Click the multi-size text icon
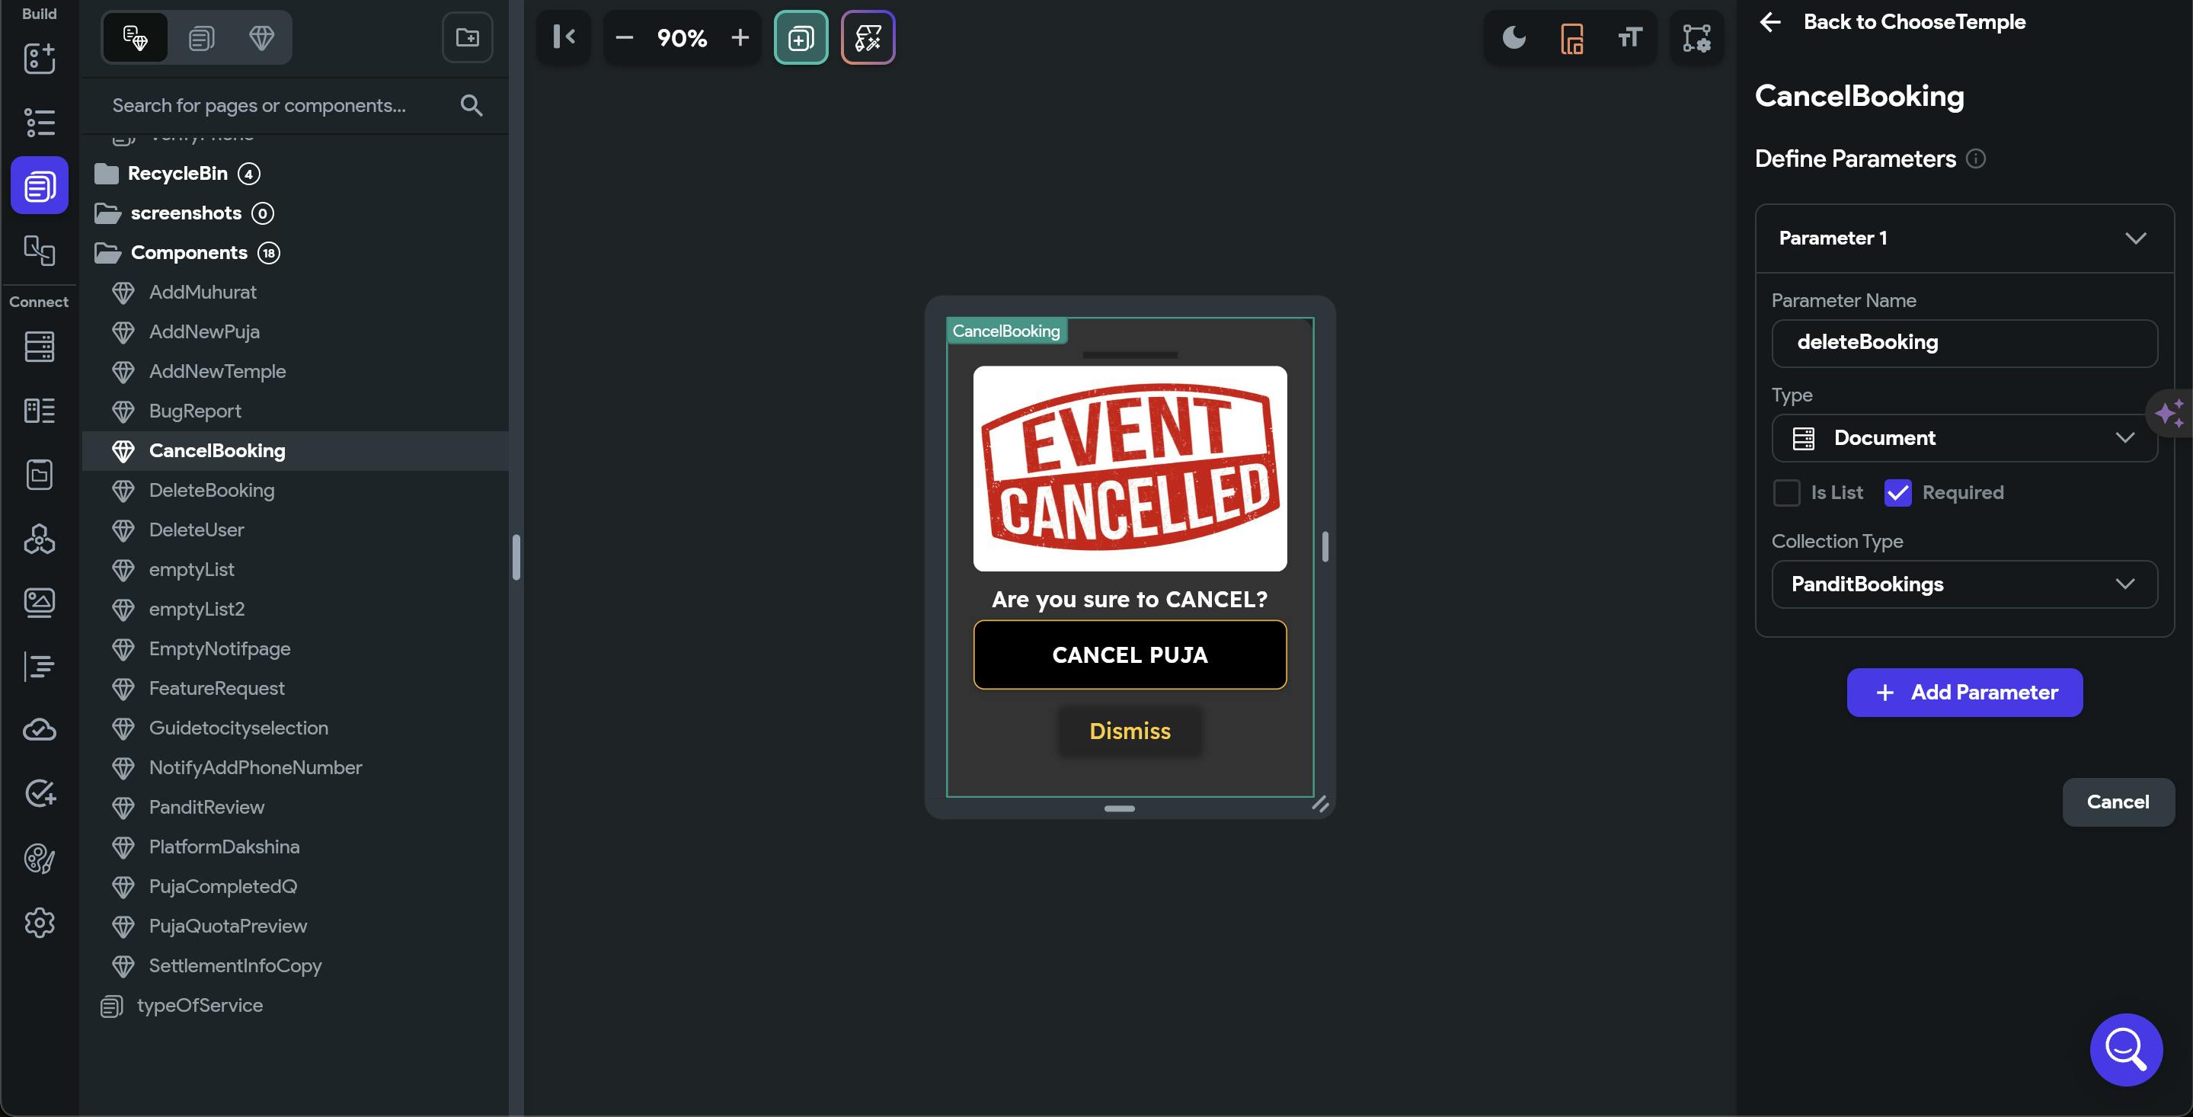This screenshot has height=1117, width=2193. click(1629, 37)
